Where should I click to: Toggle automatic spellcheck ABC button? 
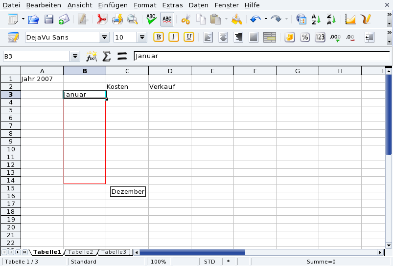pos(167,20)
